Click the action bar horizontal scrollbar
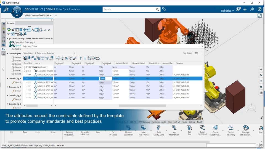 pyautogui.click(x=108, y=142)
